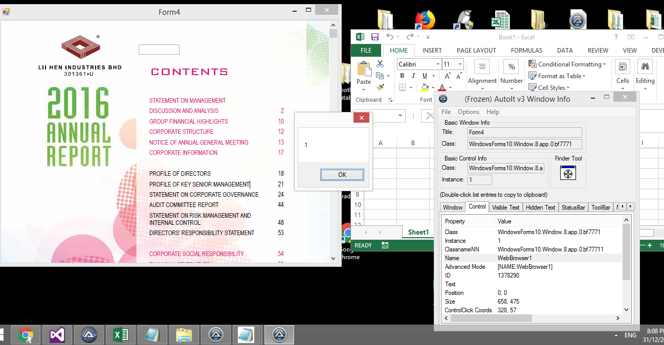
Task: Open the font size 11 dropdown
Action: [460, 64]
